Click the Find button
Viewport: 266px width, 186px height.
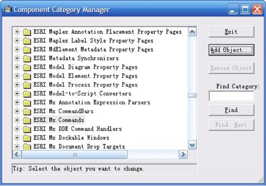(x=231, y=110)
